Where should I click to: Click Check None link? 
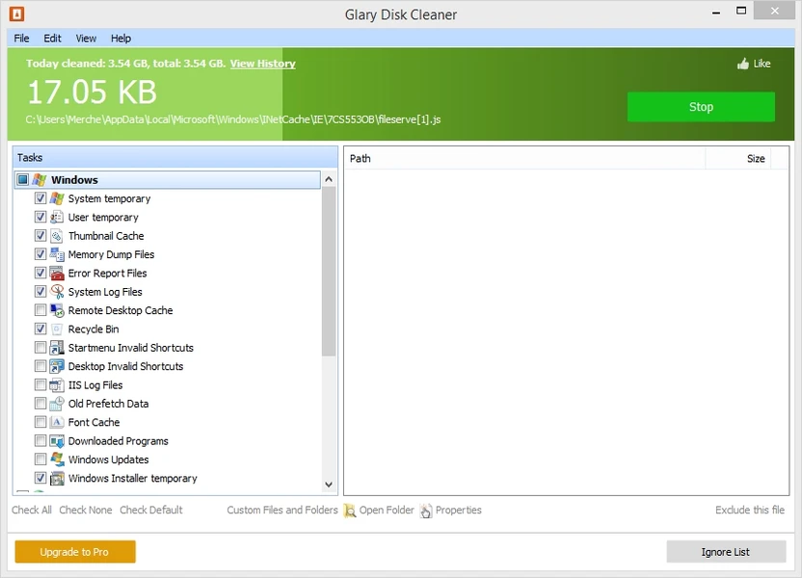click(x=86, y=510)
